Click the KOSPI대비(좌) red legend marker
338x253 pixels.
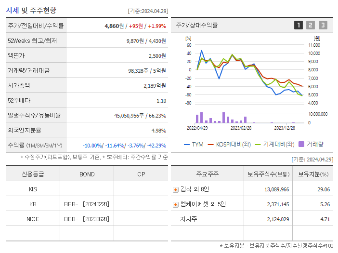[210, 145]
